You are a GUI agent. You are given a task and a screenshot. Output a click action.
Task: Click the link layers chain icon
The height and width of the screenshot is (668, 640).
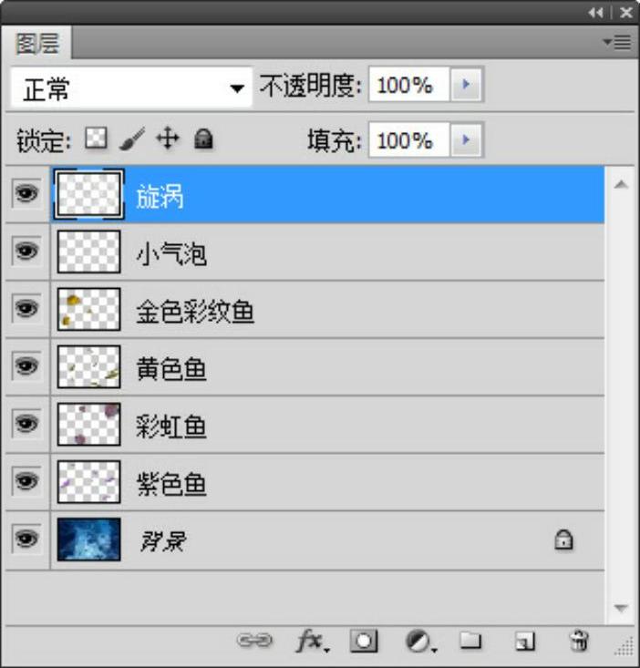[x=254, y=642]
